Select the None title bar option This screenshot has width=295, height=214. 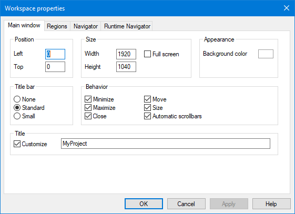click(17, 99)
